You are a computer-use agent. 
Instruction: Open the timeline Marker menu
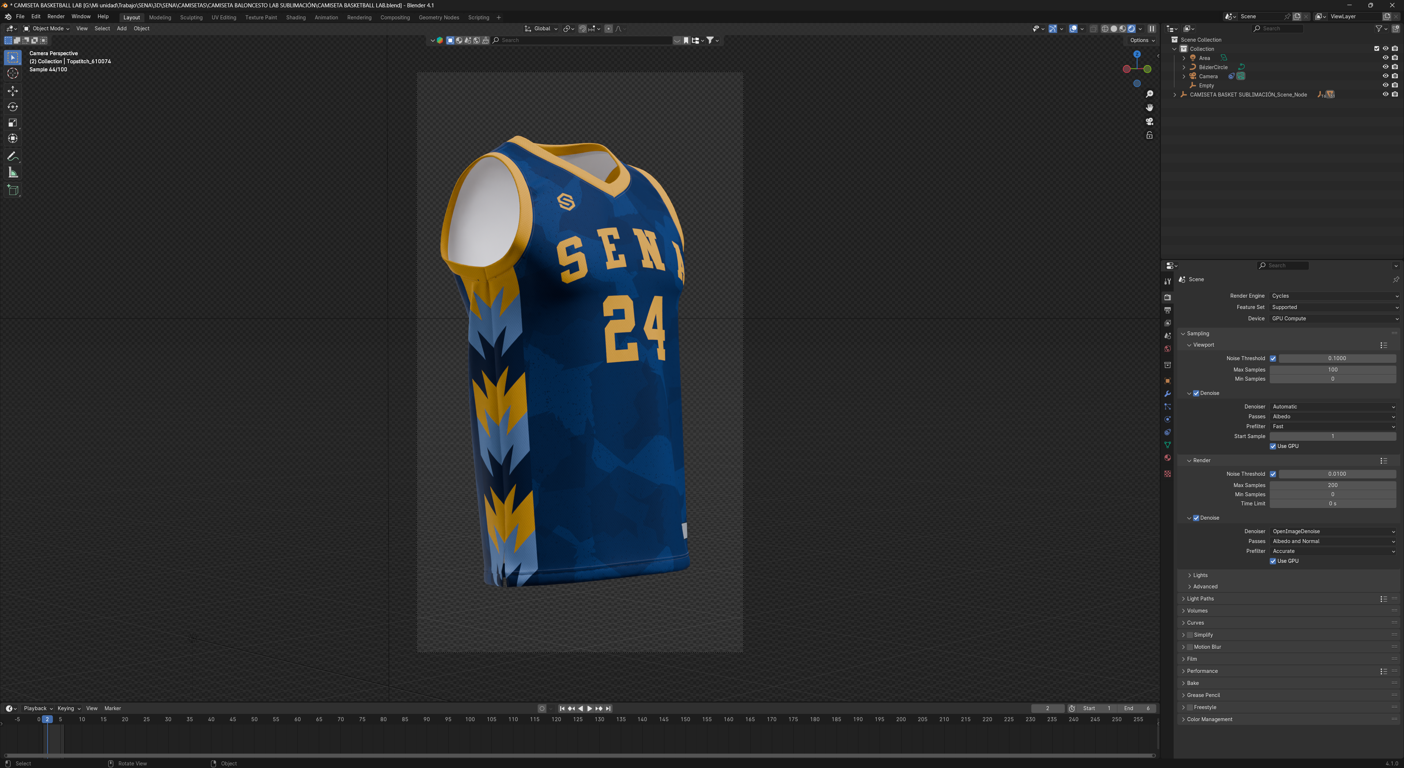(x=112, y=709)
